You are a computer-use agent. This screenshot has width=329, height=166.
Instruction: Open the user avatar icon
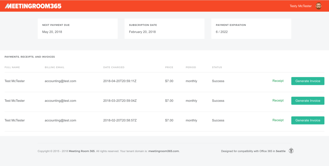click(x=318, y=6)
